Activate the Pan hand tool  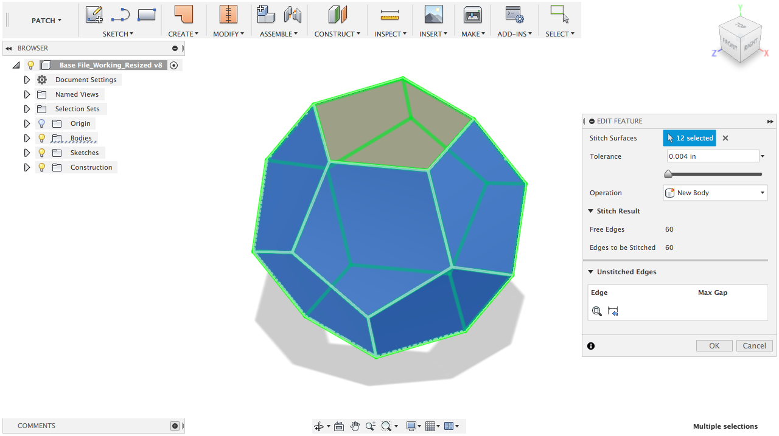point(355,426)
